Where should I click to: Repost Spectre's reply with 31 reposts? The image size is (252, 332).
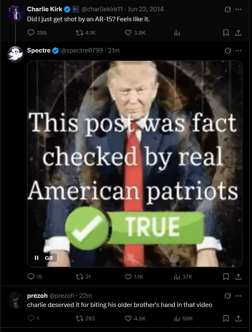[x=79, y=277]
